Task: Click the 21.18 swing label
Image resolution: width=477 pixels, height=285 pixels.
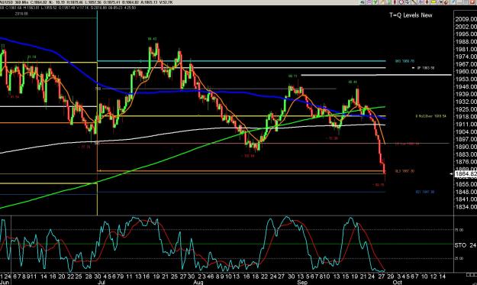Action: coord(31,57)
